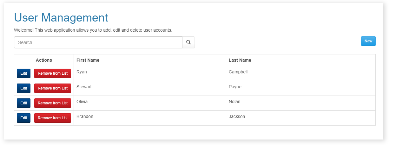Click the First Name column header
The image size is (396, 149).
tap(88, 60)
